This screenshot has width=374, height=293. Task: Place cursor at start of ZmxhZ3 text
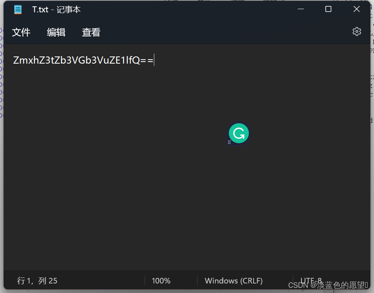point(14,60)
